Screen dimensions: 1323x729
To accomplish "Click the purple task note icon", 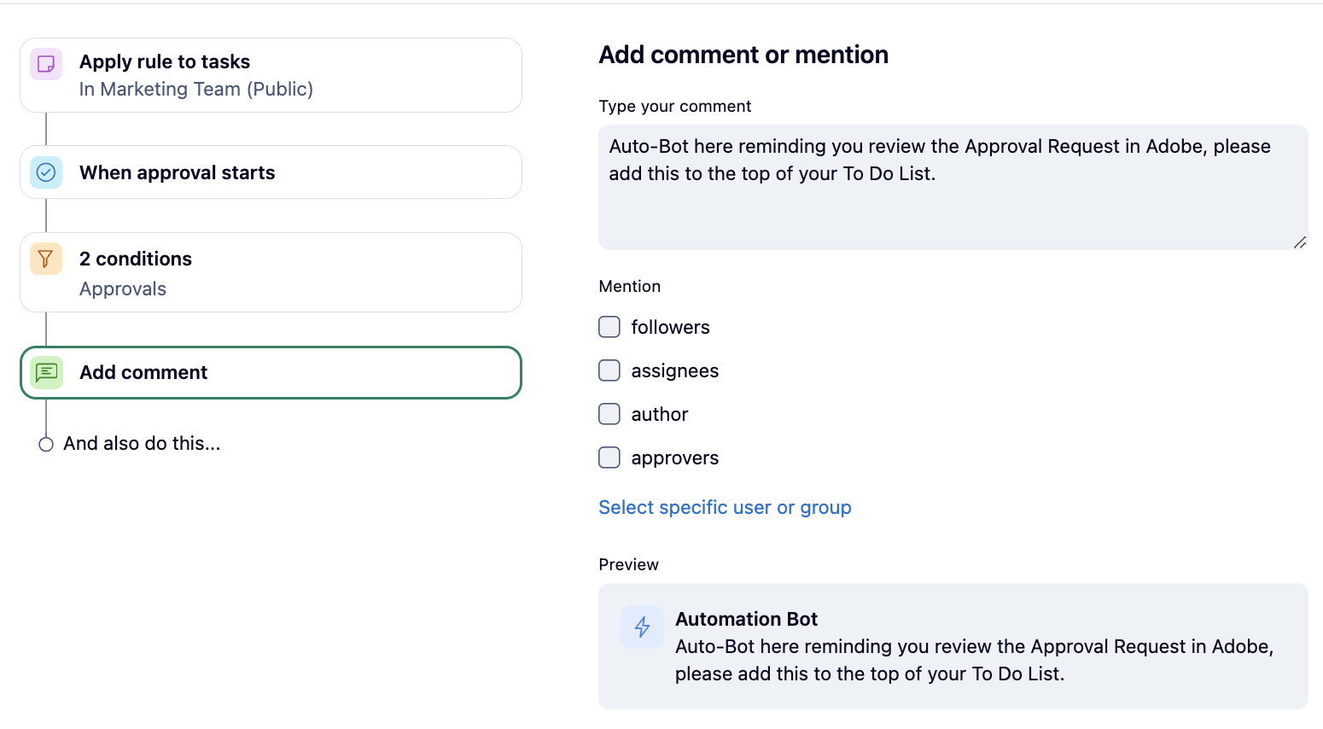I will pyautogui.click(x=46, y=64).
